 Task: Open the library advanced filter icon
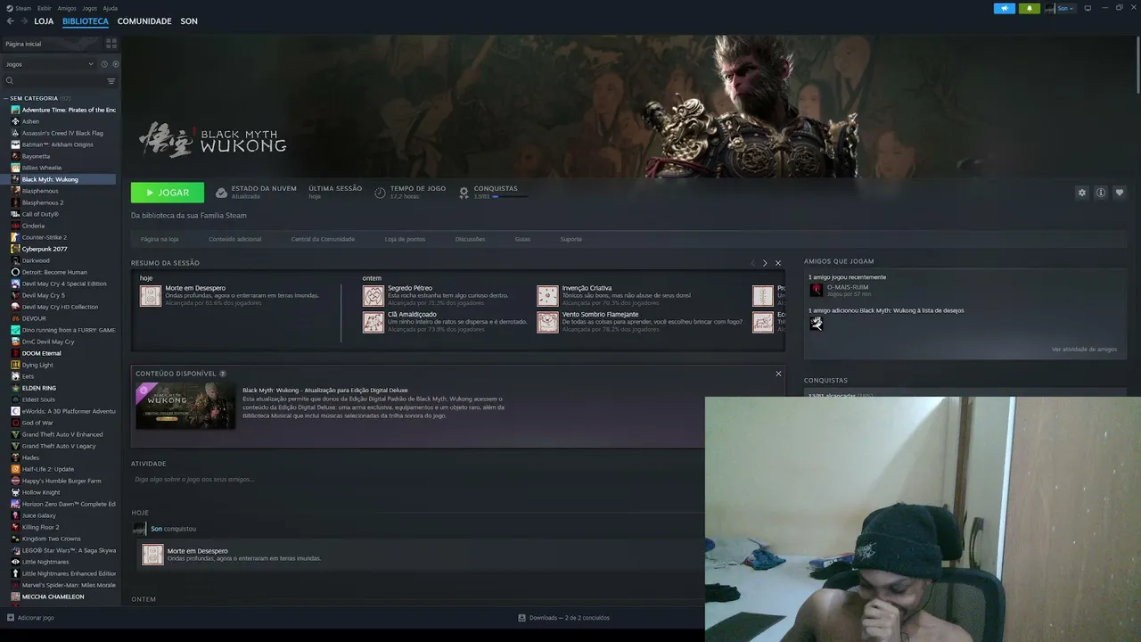pos(111,81)
